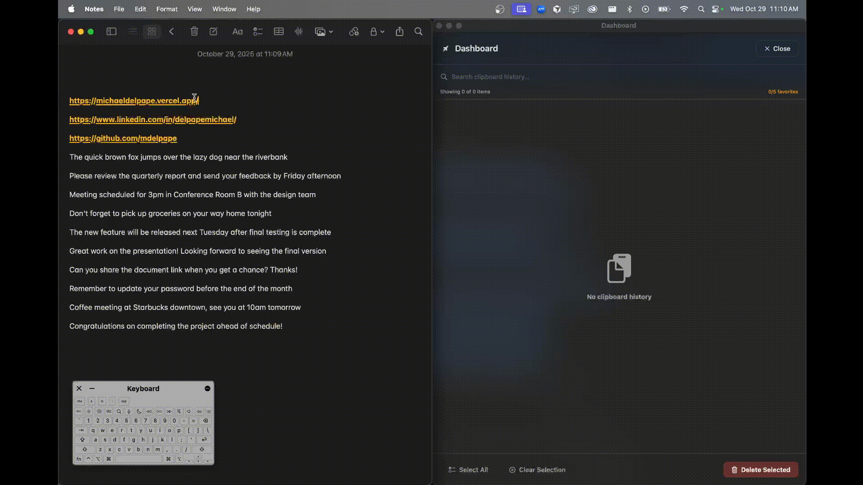Image resolution: width=863 pixels, height=485 pixels.
Task: Toggle the Notes sidebar visibility
Action: (x=111, y=31)
